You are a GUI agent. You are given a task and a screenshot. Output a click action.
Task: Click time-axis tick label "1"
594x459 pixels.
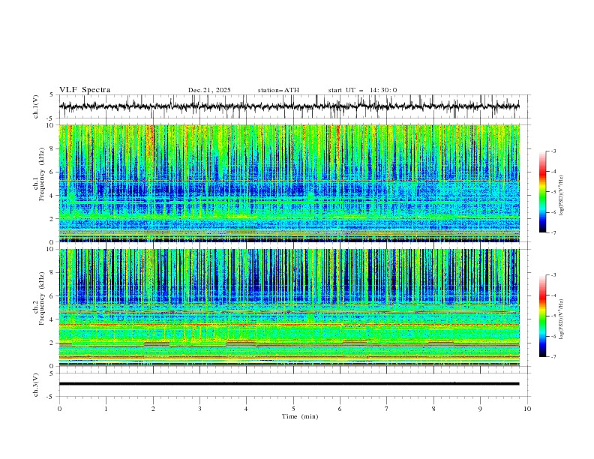pyautogui.click(x=106, y=409)
